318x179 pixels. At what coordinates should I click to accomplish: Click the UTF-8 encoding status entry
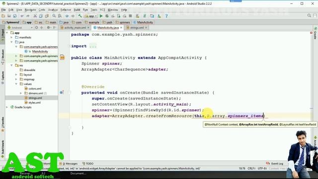point(262,168)
